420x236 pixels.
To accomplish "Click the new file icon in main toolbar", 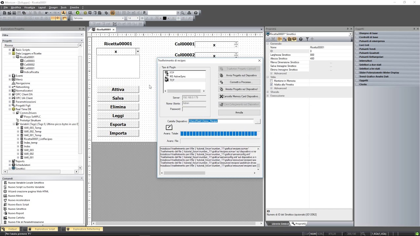I will [5, 13].
